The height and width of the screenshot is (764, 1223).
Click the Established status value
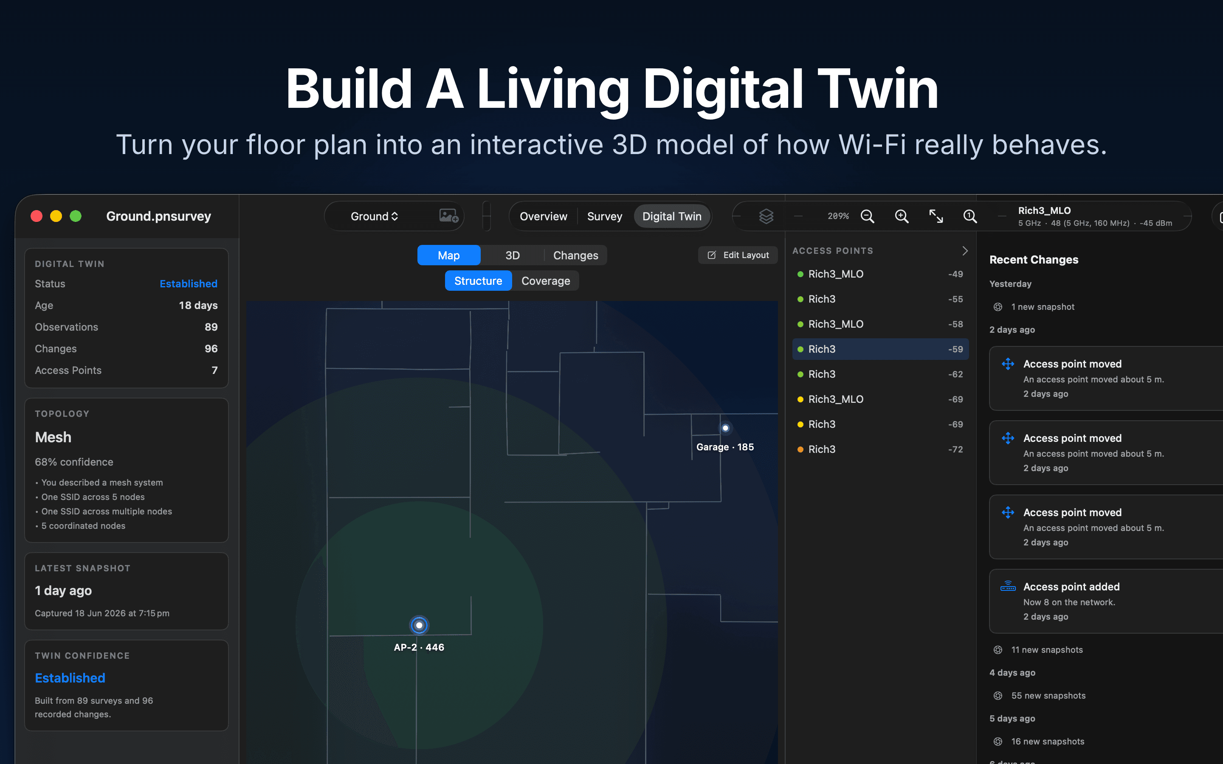click(x=189, y=284)
